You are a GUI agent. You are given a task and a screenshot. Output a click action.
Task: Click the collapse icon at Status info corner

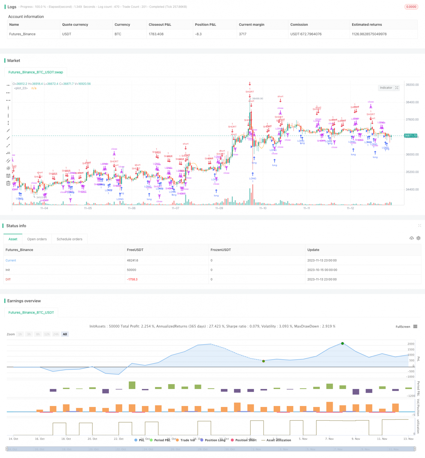click(419, 226)
